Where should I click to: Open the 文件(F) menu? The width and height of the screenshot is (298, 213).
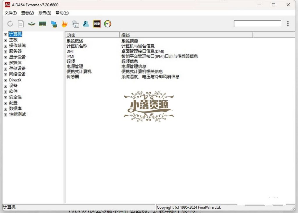11,13
